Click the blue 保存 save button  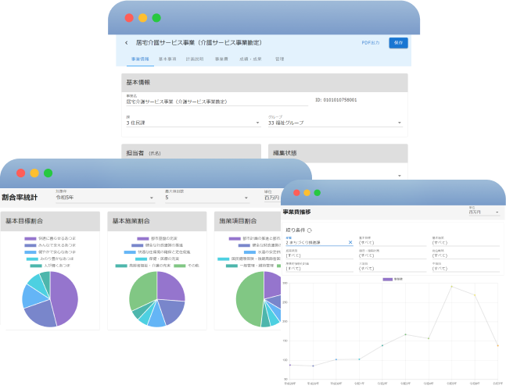tap(398, 43)
